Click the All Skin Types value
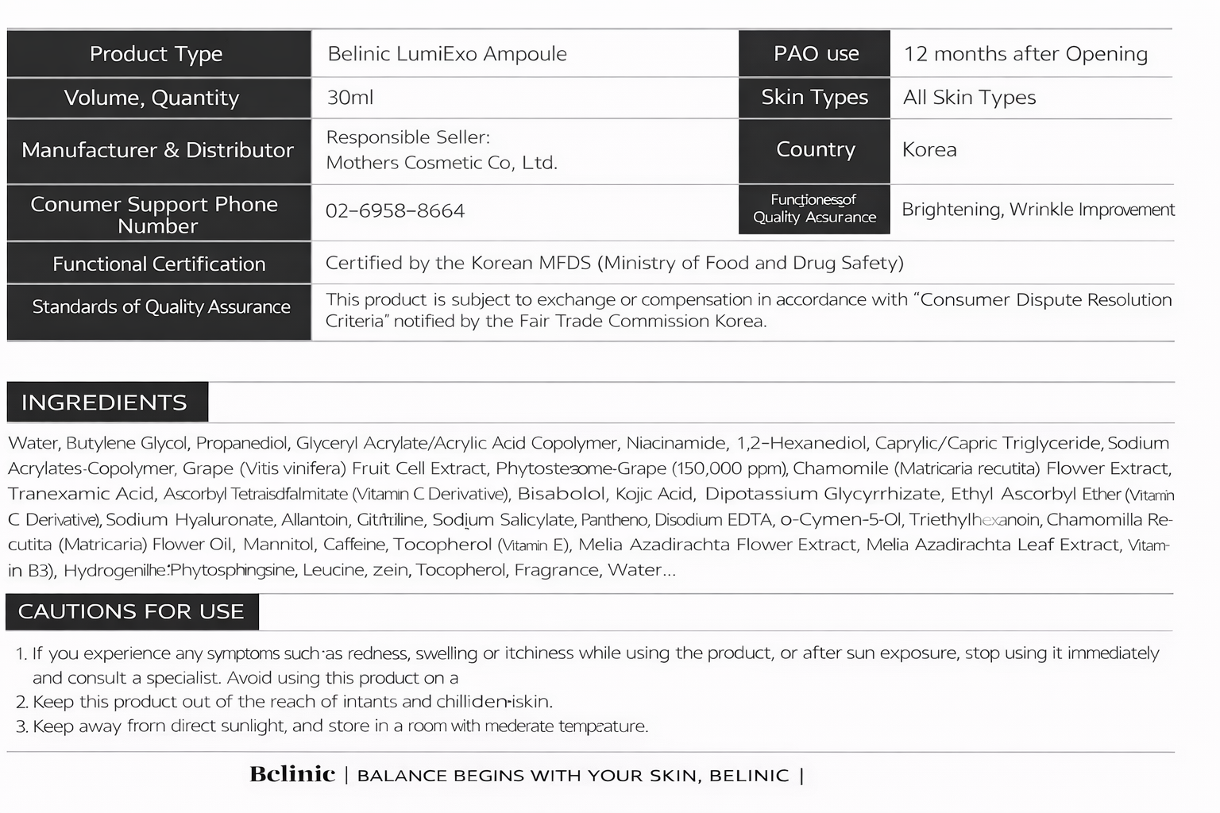The height and width of the screenshot is (813, 1220). (969, 98)
